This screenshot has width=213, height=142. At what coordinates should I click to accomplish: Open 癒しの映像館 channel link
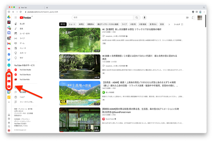[110, 92]
